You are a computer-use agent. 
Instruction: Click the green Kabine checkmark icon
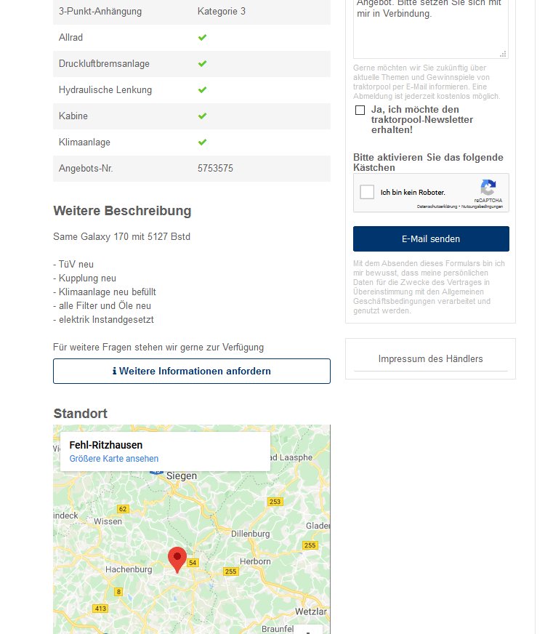click(203, 116)
